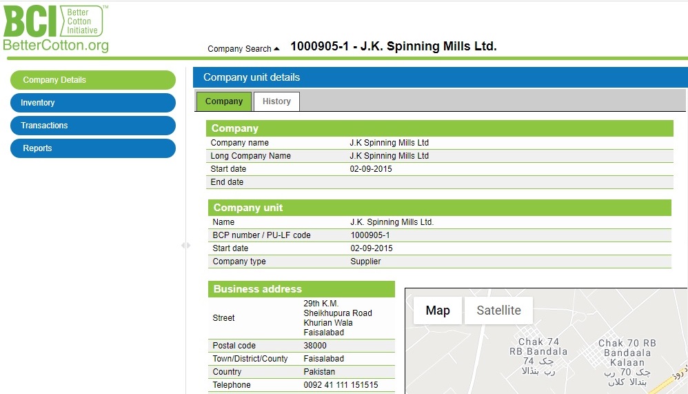
Task: Click the End date label
Action: 227,182
